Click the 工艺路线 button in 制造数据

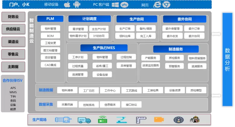coord(131,90)
